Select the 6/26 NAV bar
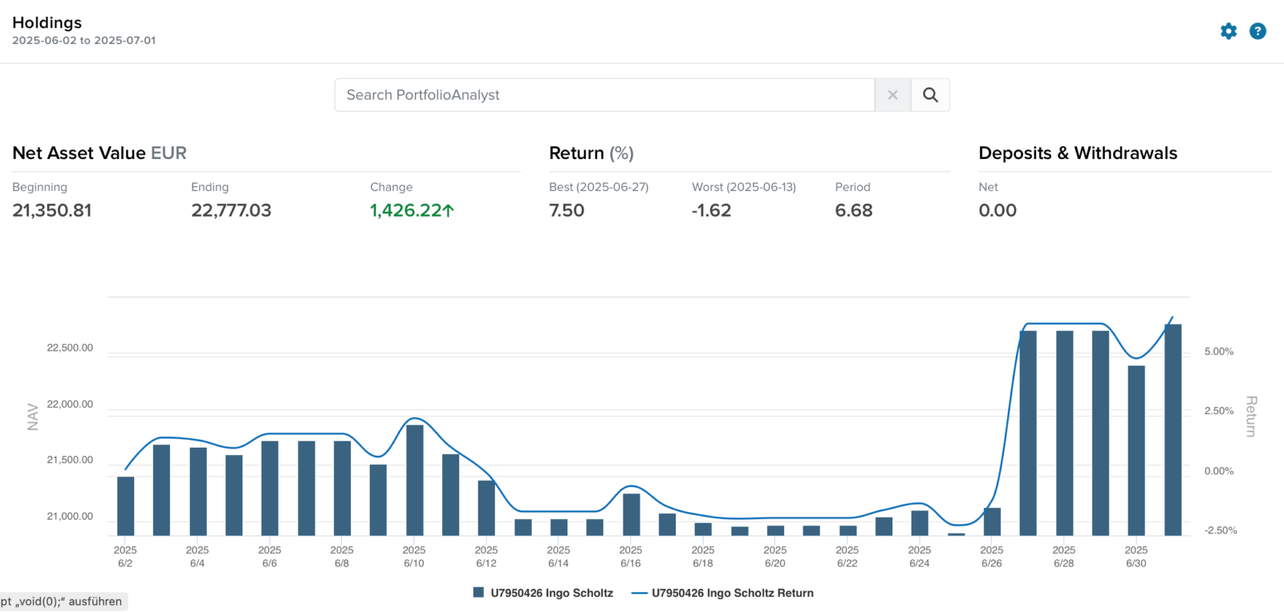Image resolution: width=1284 pixels, height=613 pixels. coord(992,522)
